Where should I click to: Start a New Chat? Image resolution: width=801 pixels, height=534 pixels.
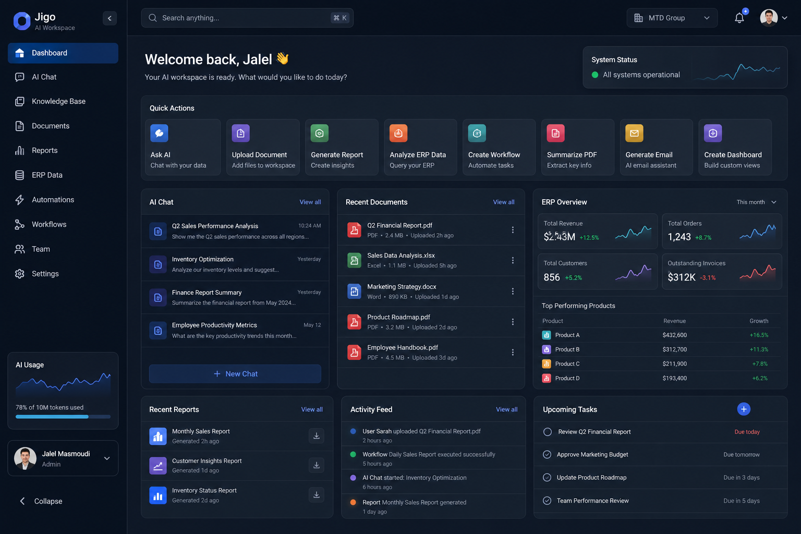tap(235, 374)
